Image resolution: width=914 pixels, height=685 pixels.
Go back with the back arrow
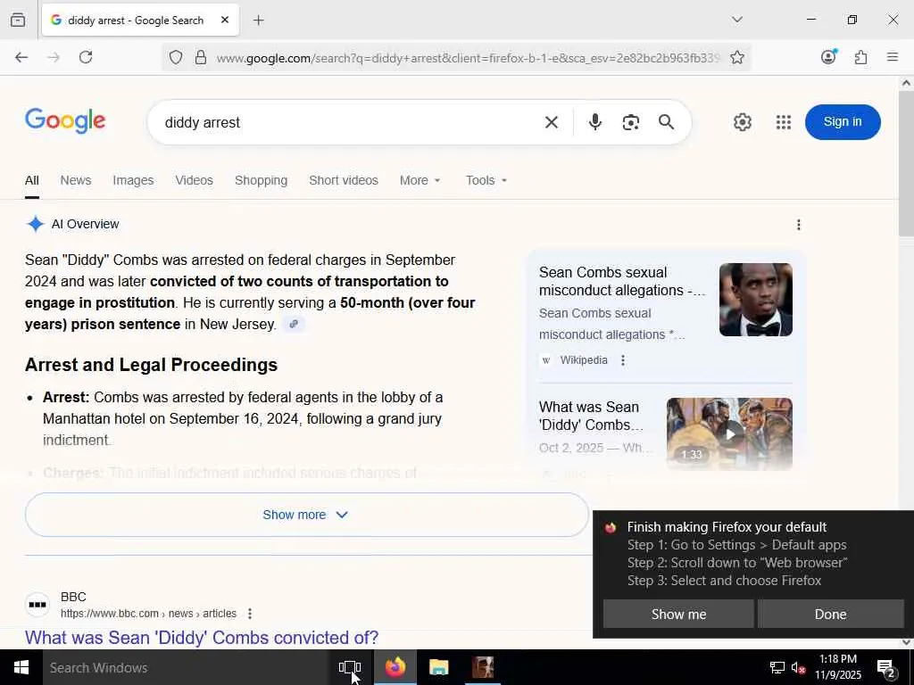(21, 57)
